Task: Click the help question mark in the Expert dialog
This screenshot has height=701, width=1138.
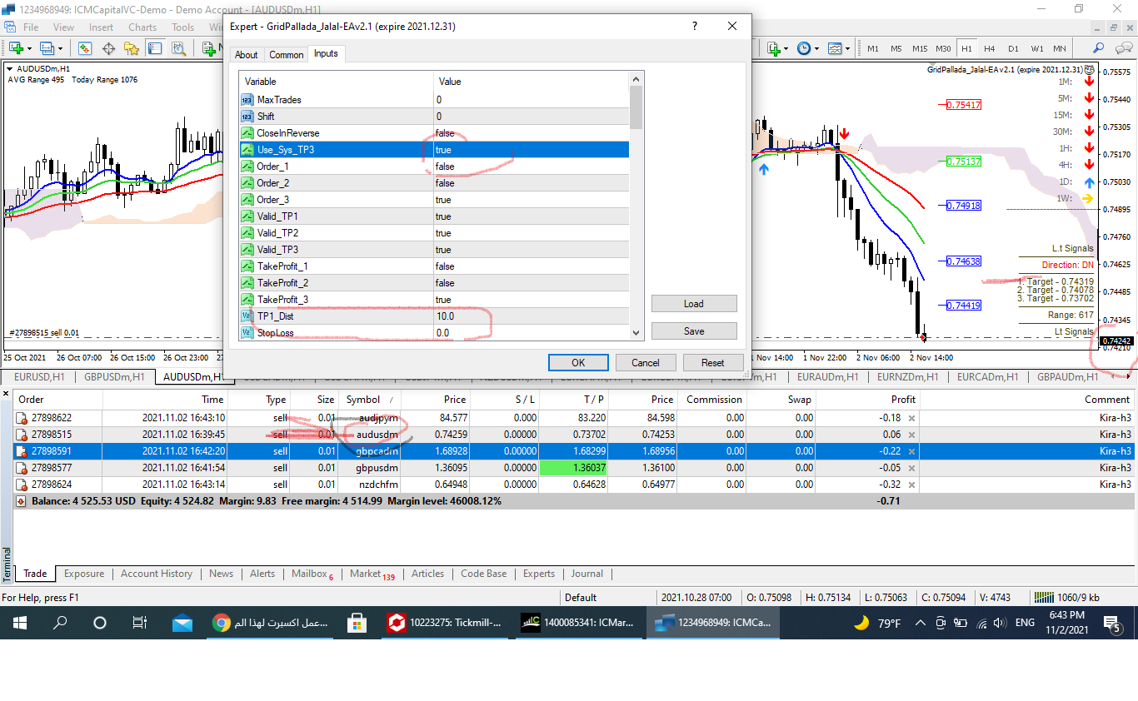Action: [x=695, y=26]
